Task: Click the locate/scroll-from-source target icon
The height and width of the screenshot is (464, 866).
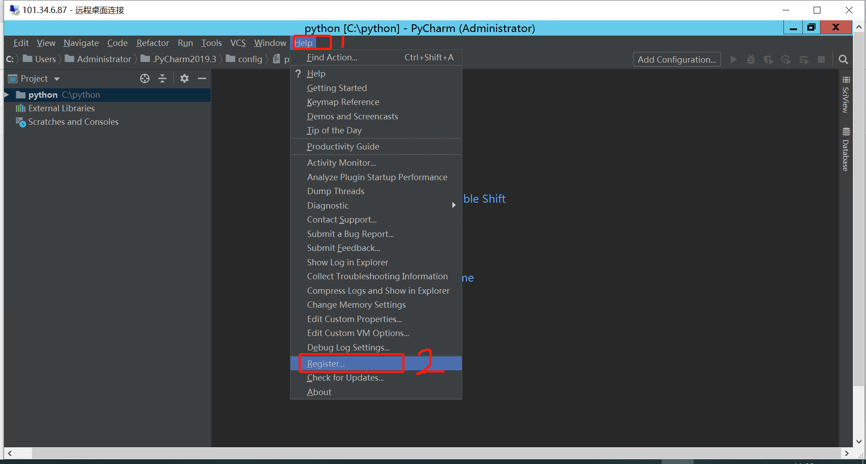Action: pos(145,78)
